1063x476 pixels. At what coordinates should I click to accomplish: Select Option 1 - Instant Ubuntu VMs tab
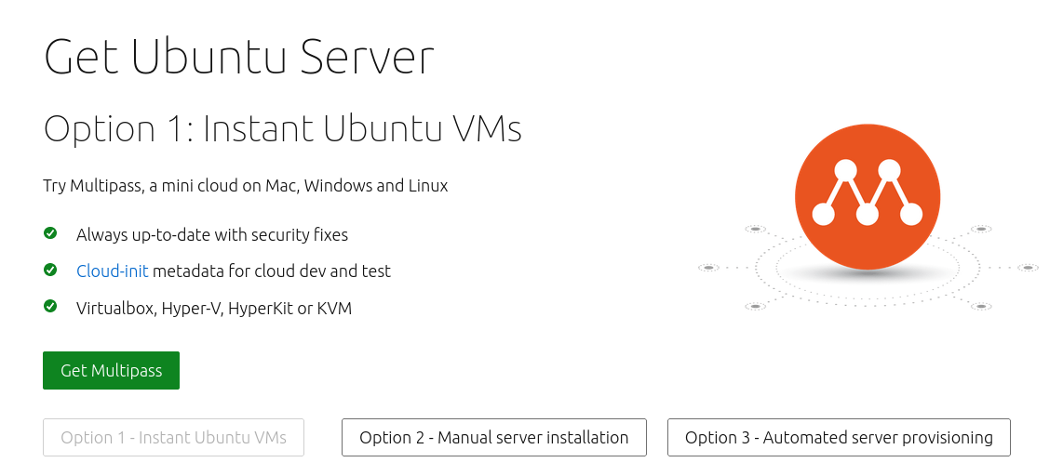pyautogui.click(x=173, y=437)
